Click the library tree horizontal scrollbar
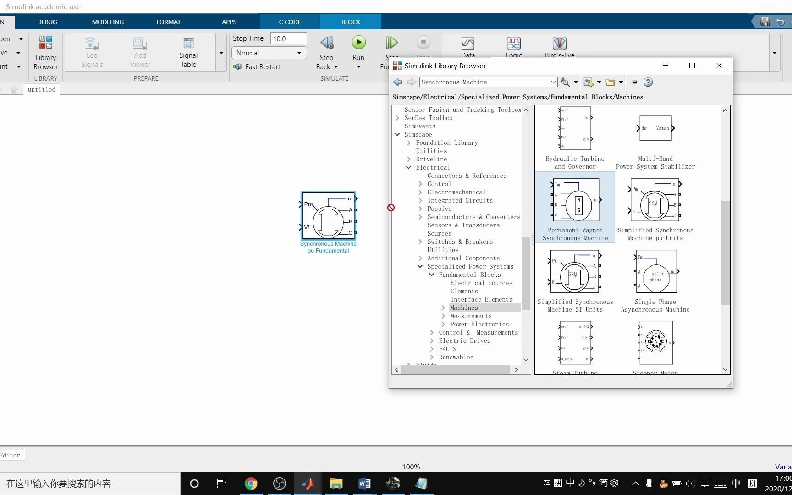792x495 pixels. coord(456,369)
